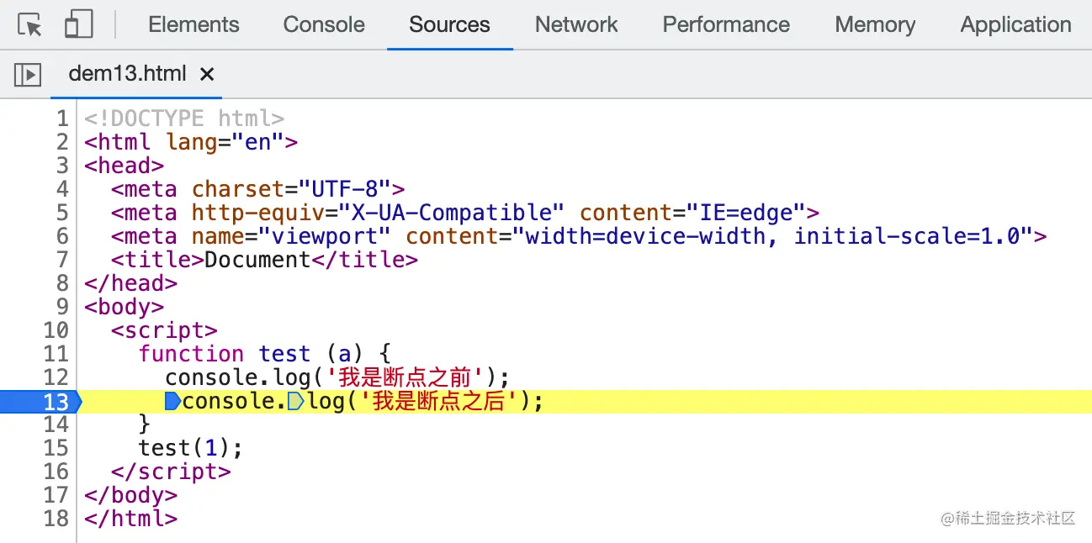1092x543 pixels.
Task: Open the Memory tab
Action: point(875,24)
